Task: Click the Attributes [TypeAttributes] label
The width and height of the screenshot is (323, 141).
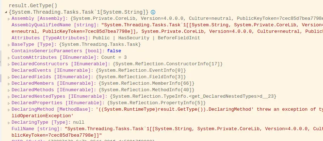Action: coord(51,38)
